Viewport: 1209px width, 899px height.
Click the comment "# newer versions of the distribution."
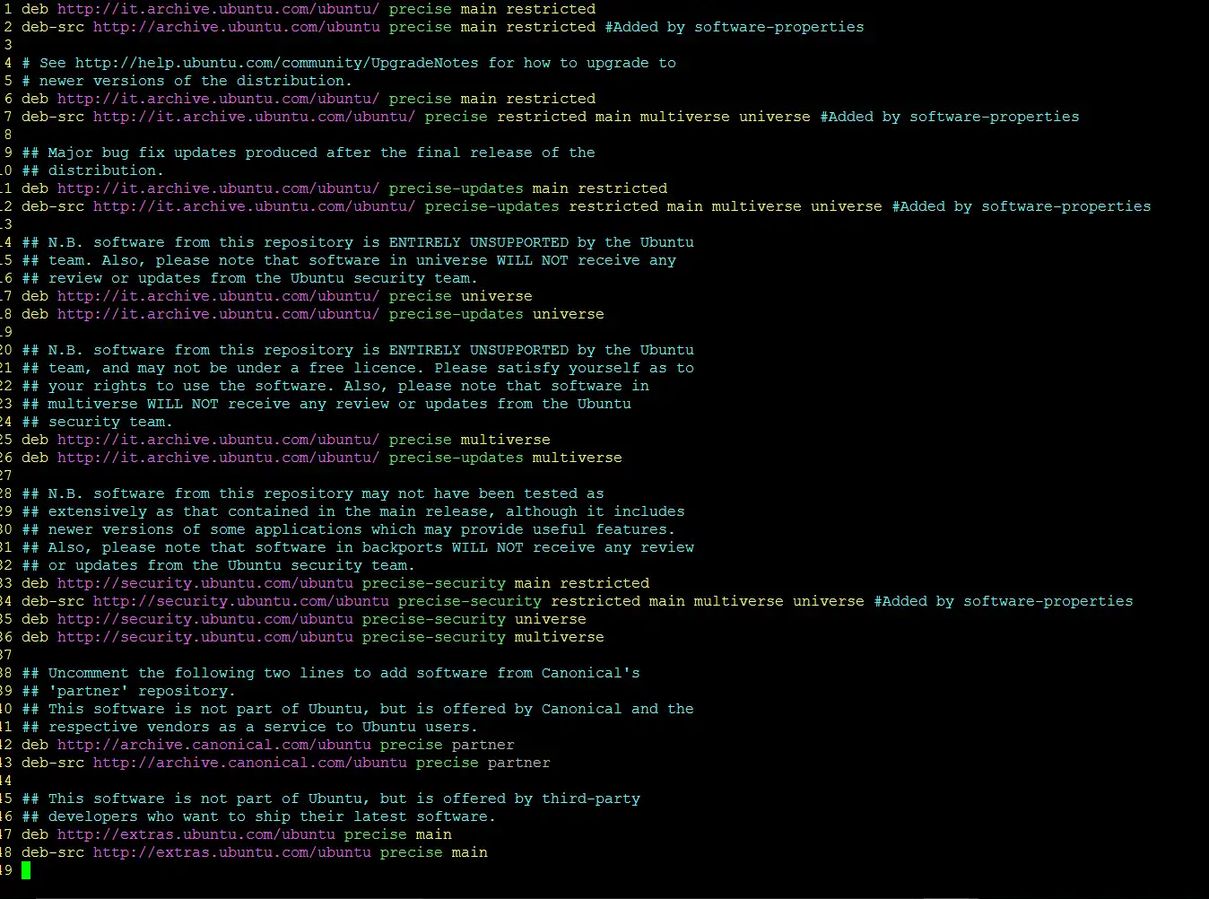(187, 81)
